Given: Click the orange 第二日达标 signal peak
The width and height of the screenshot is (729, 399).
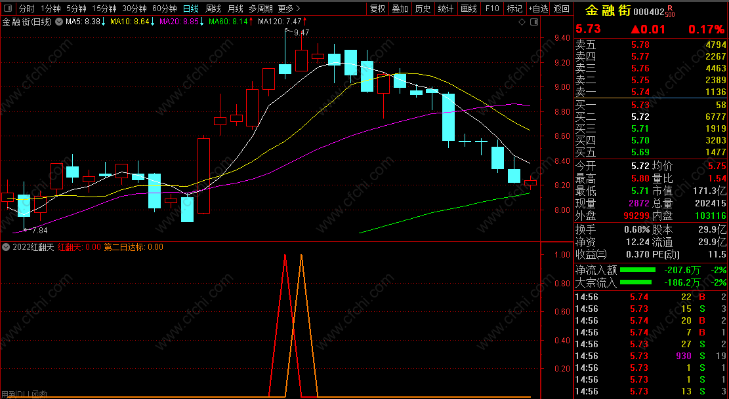Looking at the screenshot, I should (x=301, y=256).
